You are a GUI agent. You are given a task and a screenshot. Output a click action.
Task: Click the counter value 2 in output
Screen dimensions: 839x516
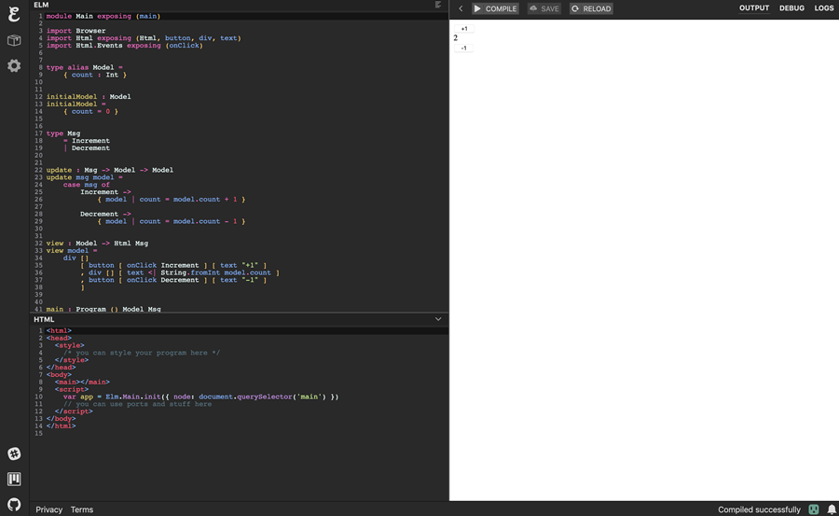455,38
